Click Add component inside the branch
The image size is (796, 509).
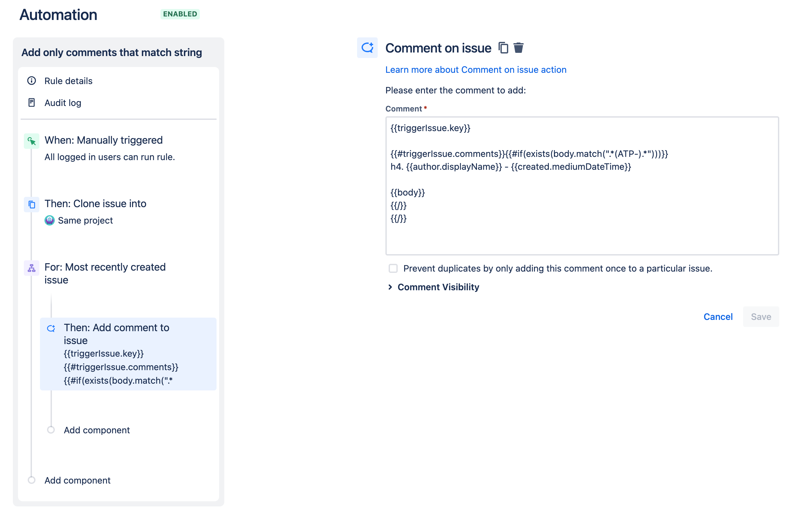point(97,430)
